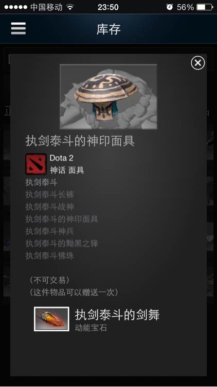Select 执剑泰斗的黝黑之锋 in the set list

pyautogui.click(x=62, y=244)
